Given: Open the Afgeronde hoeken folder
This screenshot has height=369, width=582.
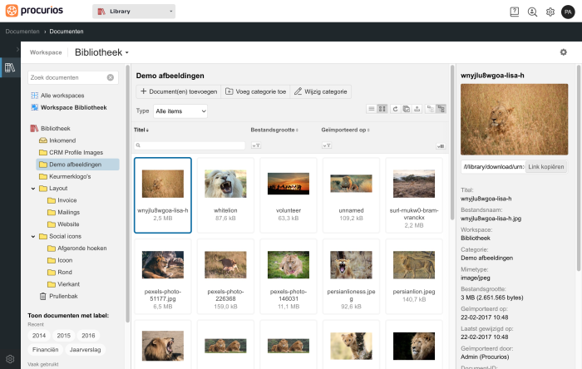Looking at the screenshot, I should tap(77, 248).
